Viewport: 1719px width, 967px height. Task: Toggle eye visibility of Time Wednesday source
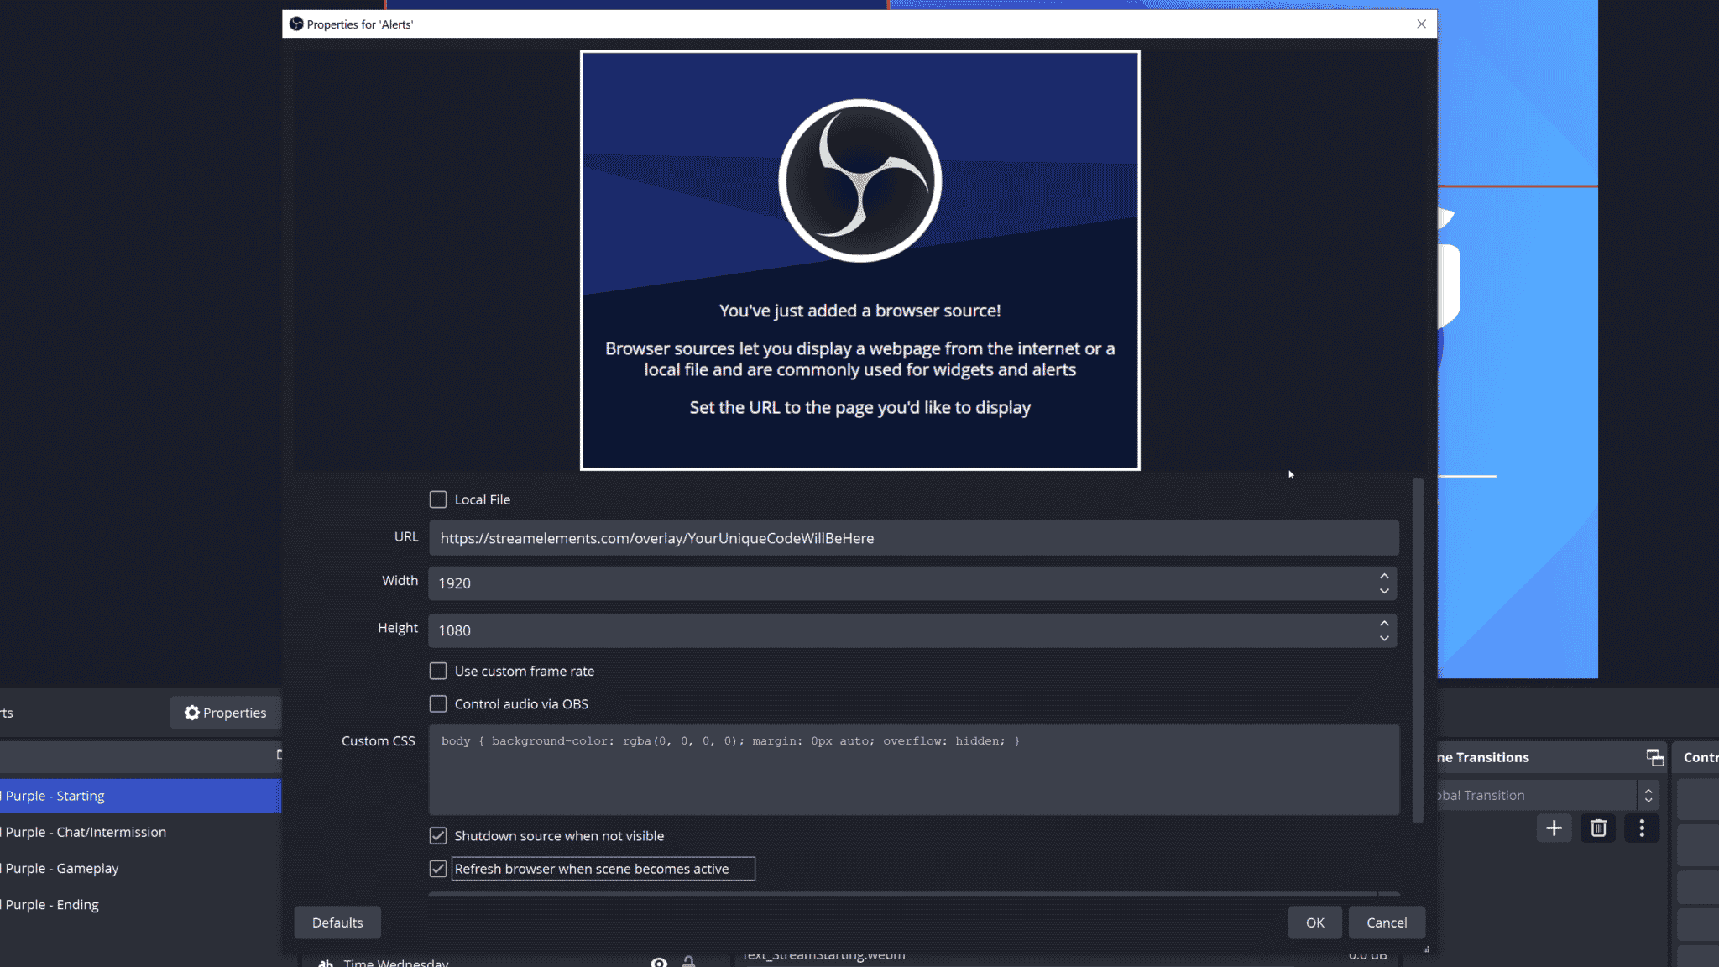(x=659, y=962)
